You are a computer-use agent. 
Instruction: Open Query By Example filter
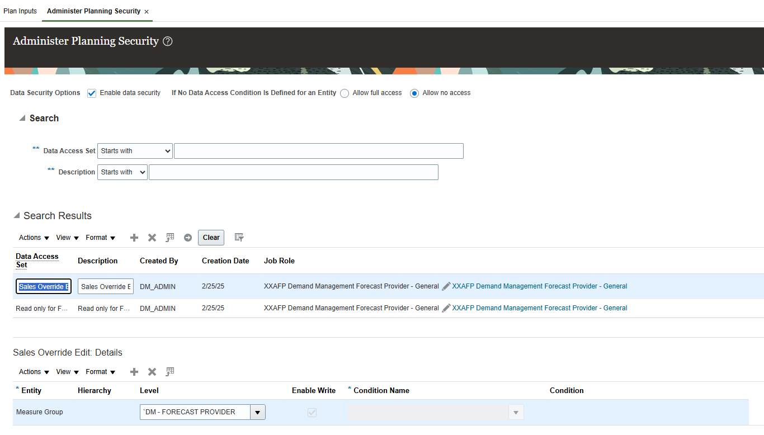[239, 238]
